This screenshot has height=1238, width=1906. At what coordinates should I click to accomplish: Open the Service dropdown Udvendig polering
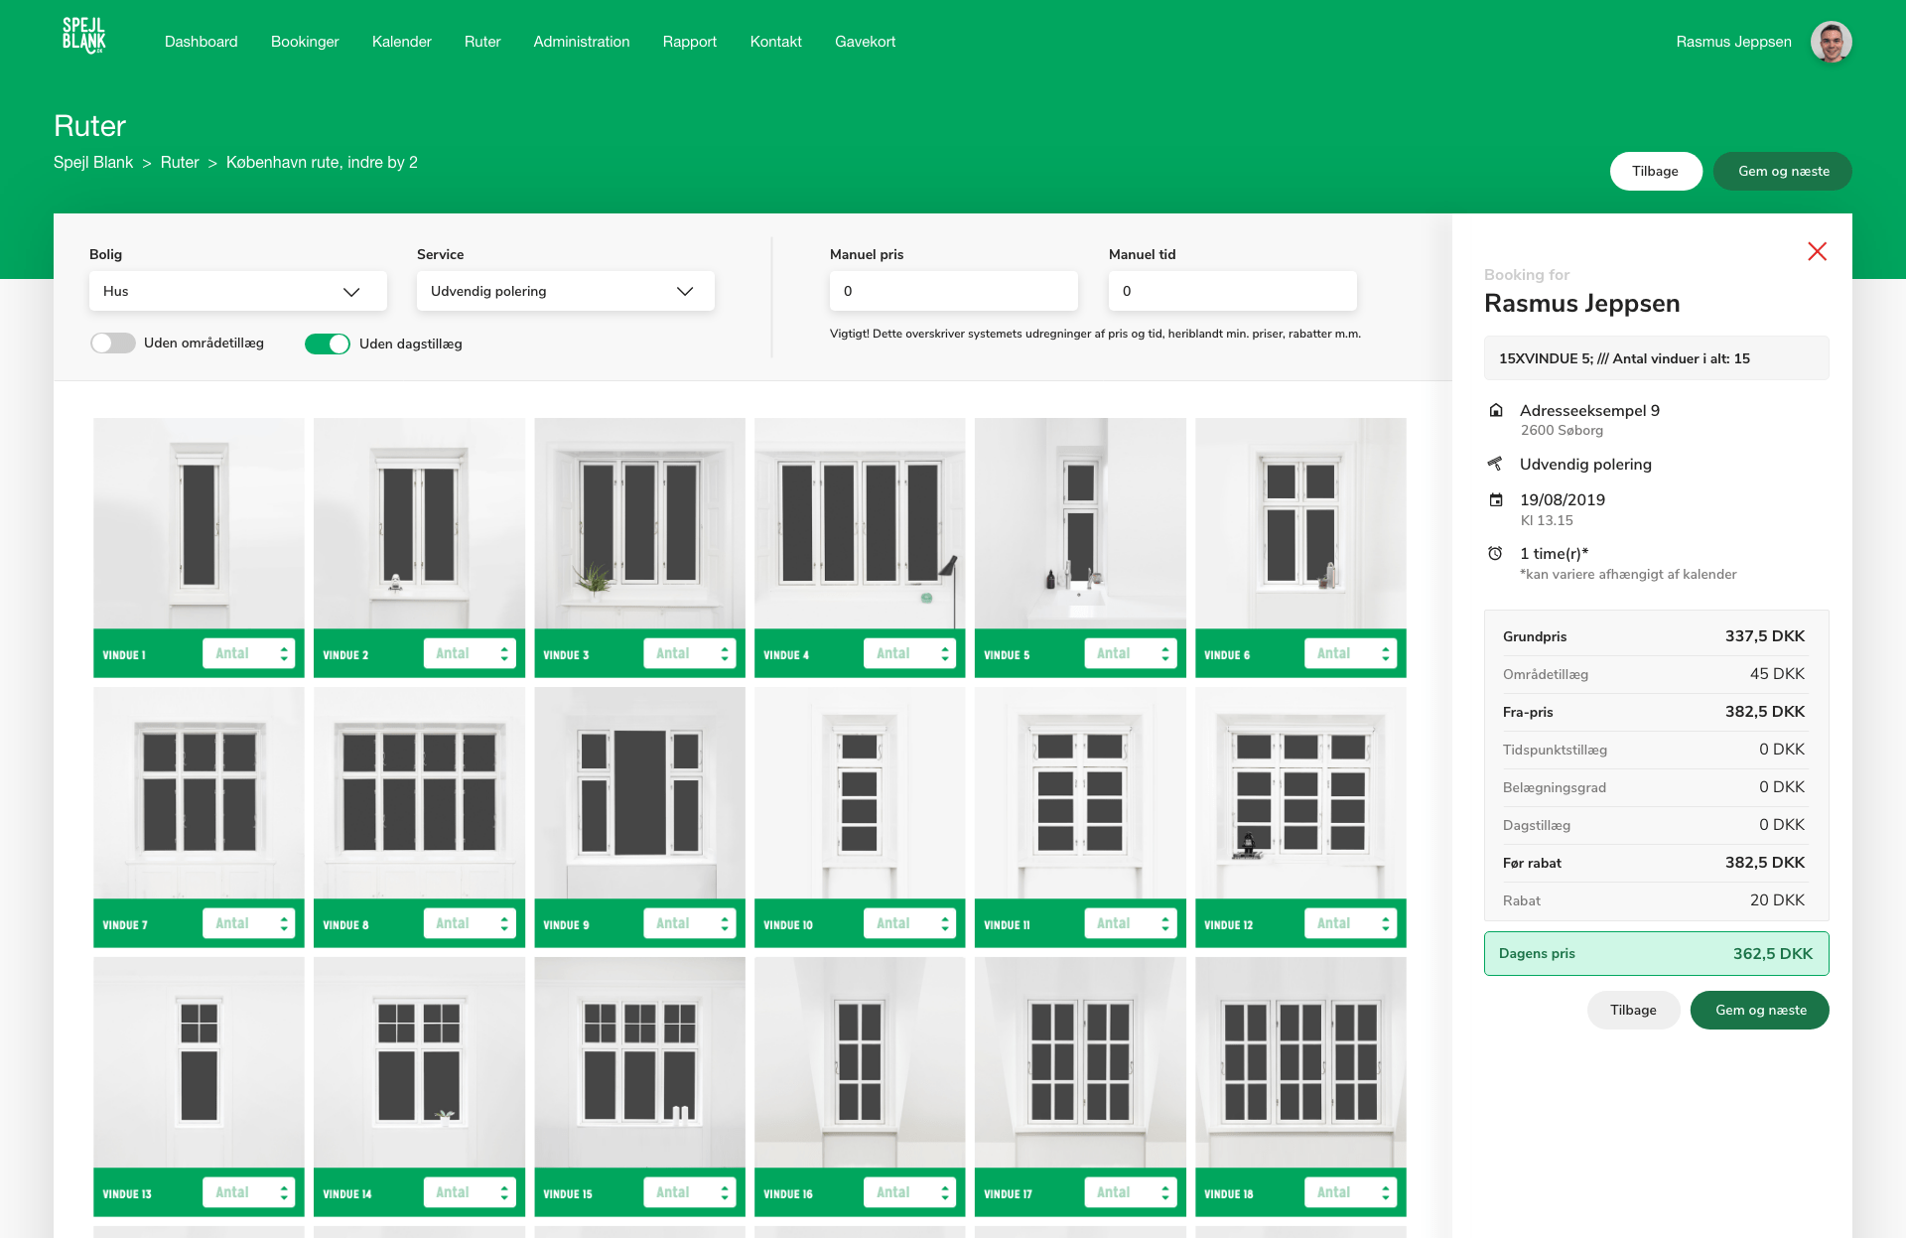coord(566,291)
